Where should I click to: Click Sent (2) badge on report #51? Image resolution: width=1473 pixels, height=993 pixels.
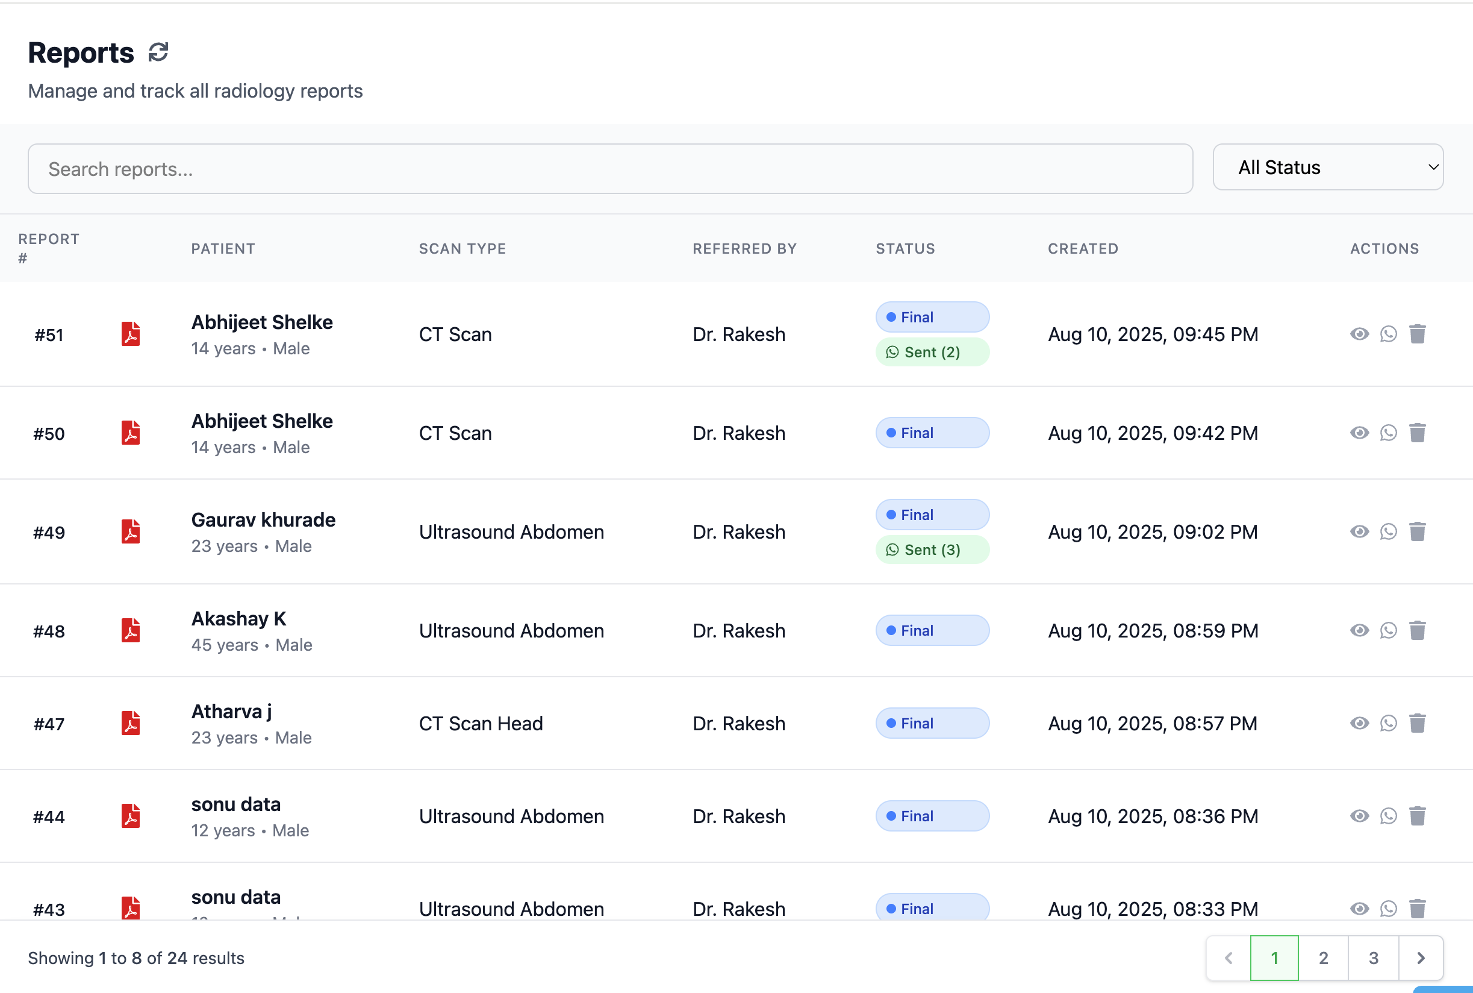(932, 352)
